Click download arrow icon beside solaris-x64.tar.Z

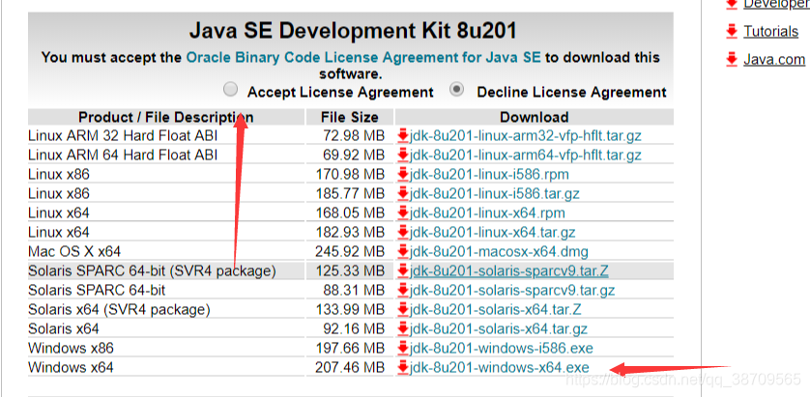[x=403, y=309]
